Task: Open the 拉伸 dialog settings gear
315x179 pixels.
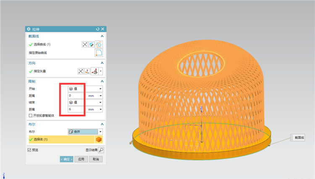Action: click(29, 29)
